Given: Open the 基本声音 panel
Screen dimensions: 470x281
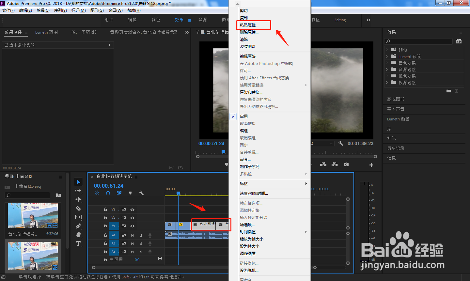Looking at the screenshot, I should point(396,109).
